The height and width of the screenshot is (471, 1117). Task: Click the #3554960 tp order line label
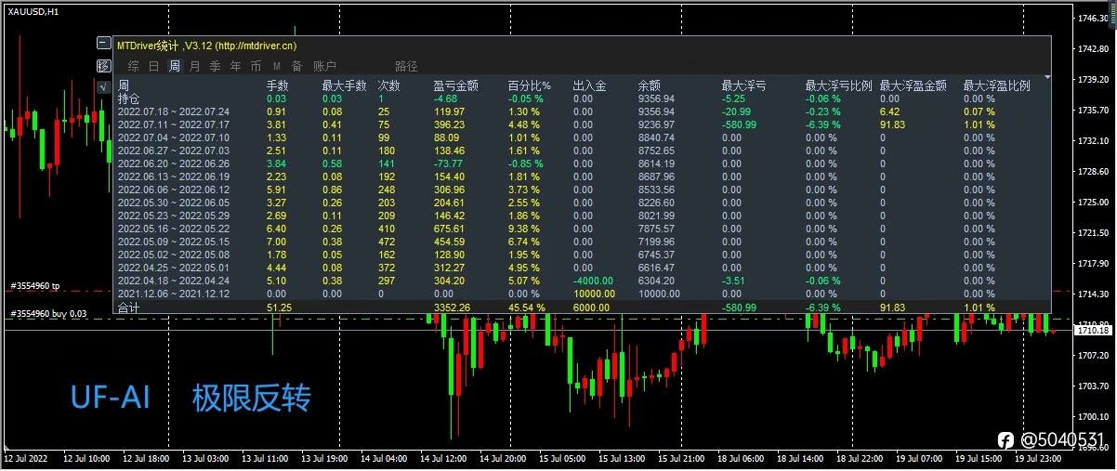tap(33, 286)
